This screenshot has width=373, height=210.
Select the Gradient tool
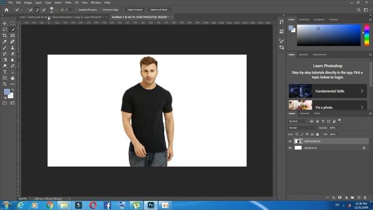pos(5,60)
